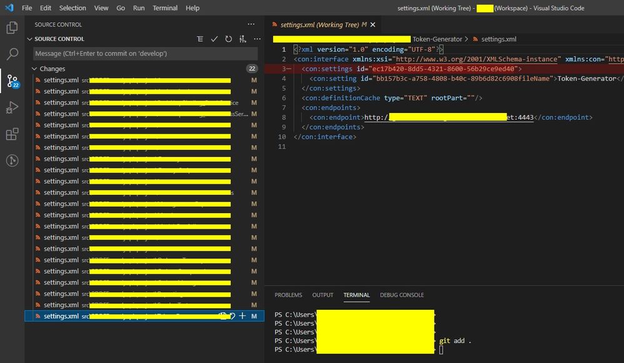This screenshot has height=363, width=624.
Task: Open the Explorer view in activity bar
Action: coord(12,27)
